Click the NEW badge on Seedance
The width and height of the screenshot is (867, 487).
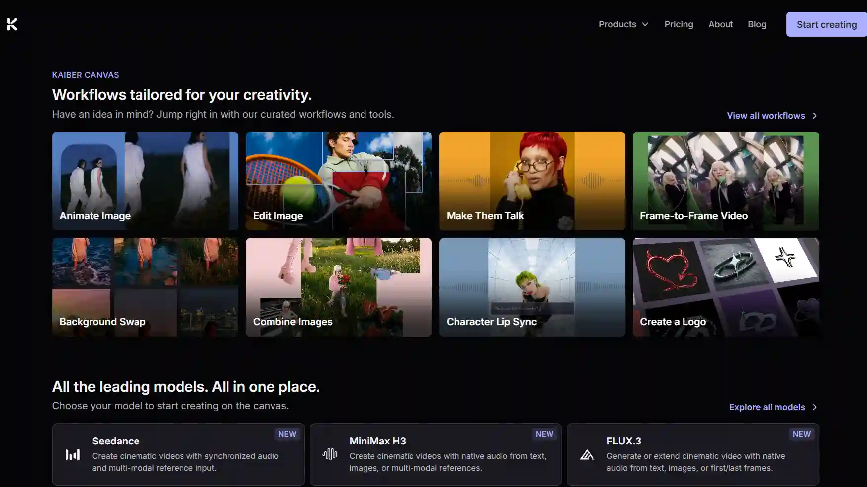[287, 434]
